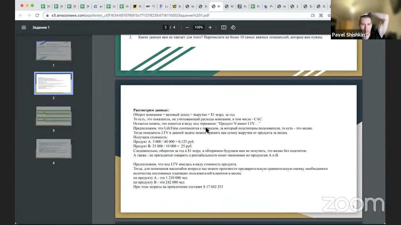Open page 3 thumbnail
The width and height of the screenshot is (401, 225).
point(54,116)
